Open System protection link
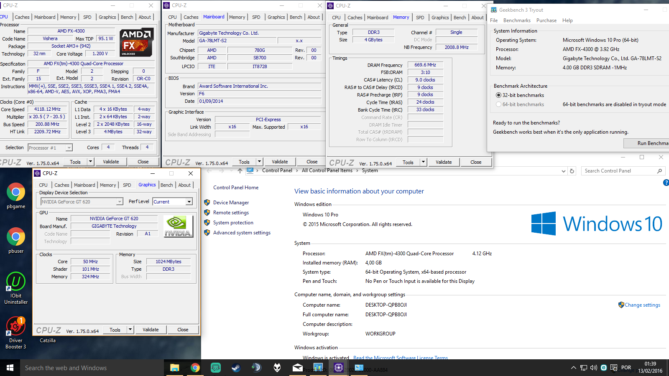 [x=233, y=223]
